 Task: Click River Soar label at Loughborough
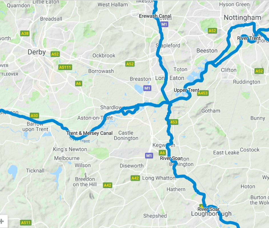pos(208,209)
